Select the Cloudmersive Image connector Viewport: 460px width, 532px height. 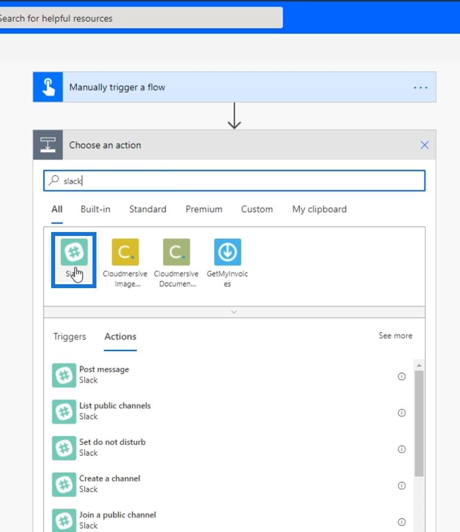[x=125, y=252]
